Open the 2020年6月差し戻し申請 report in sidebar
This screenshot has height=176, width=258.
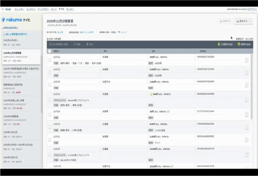(x=21, y=104)
